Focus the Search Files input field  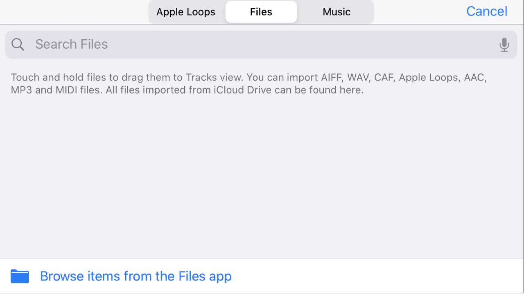click(261, 44)
